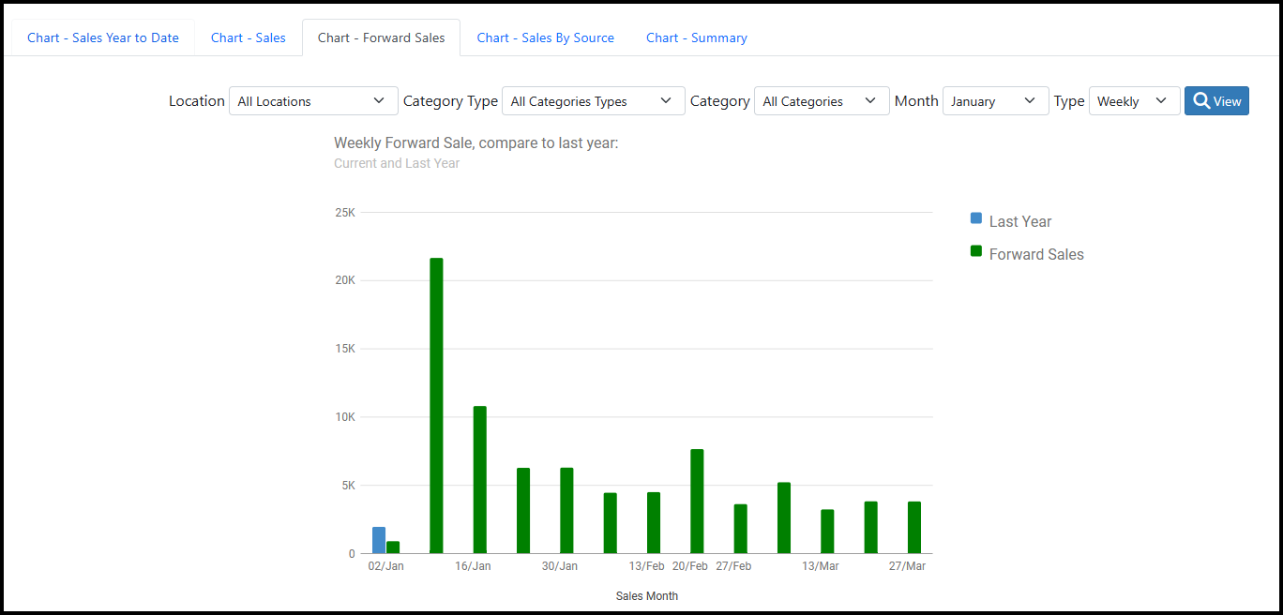Select the Chart - Forward Sales tab
The width and height of the screenshot is (1283, 615).
(381, 37)
